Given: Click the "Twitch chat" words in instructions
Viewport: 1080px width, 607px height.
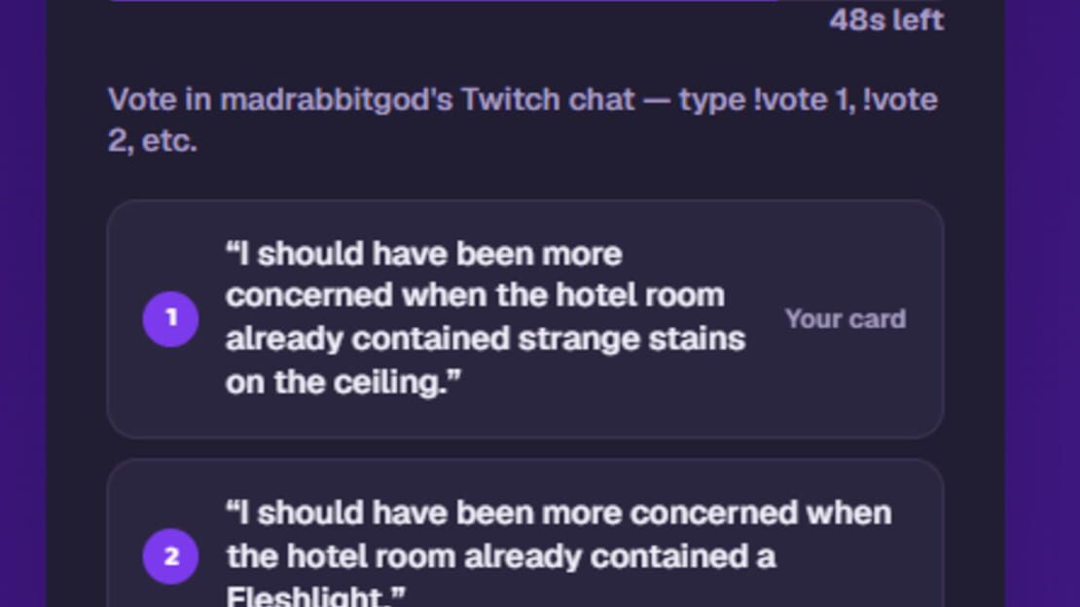Looking at the screenshot, I should coord(548,100).
